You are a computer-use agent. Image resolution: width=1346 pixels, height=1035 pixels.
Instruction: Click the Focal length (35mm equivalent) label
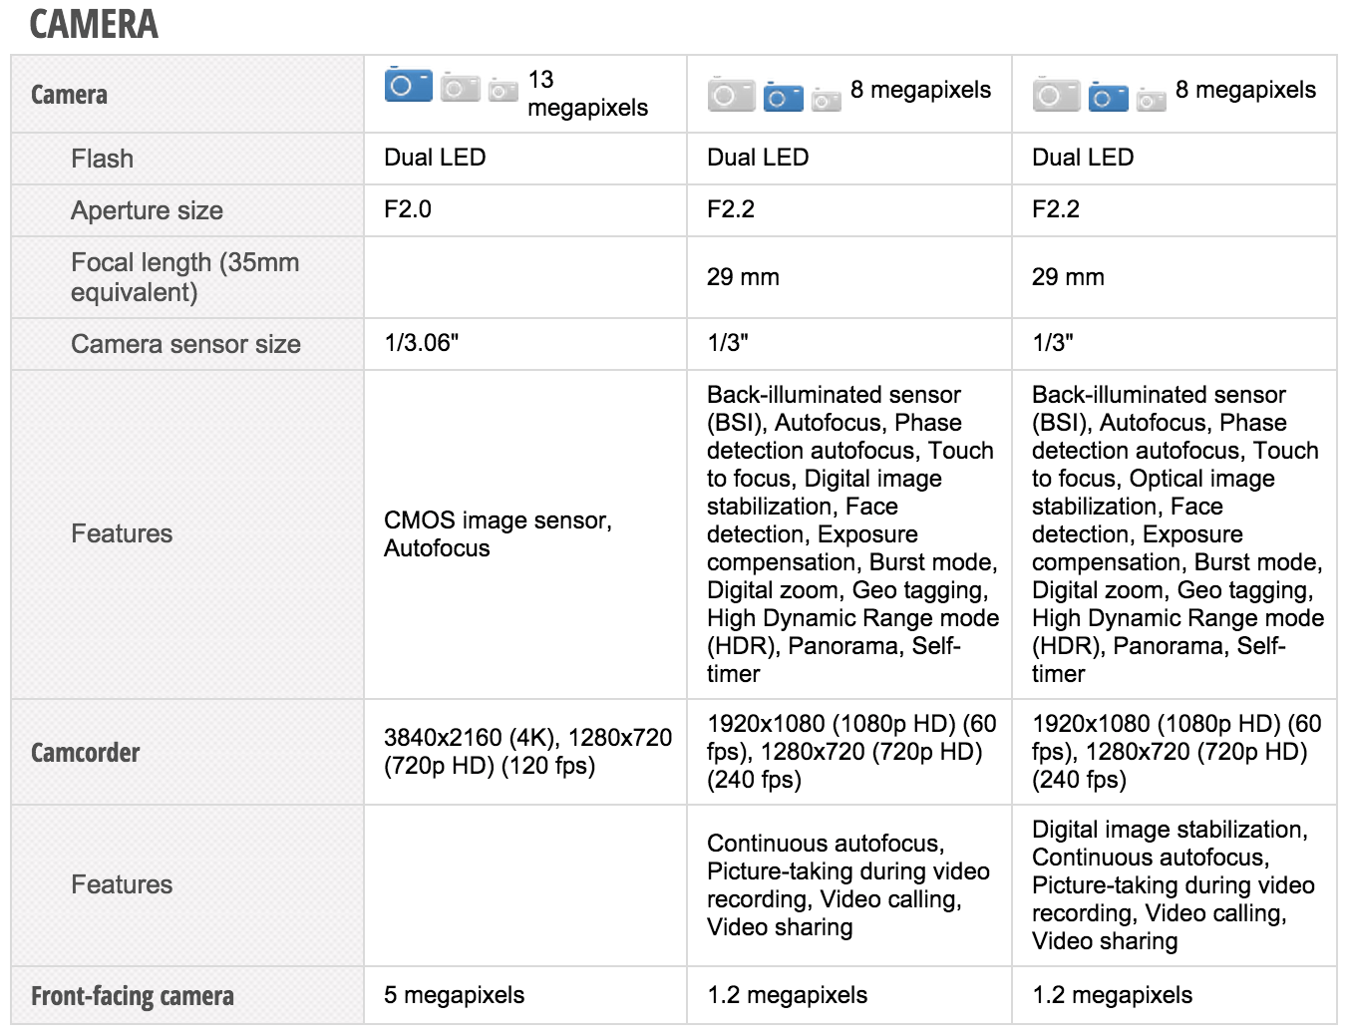tap(184, 277)
